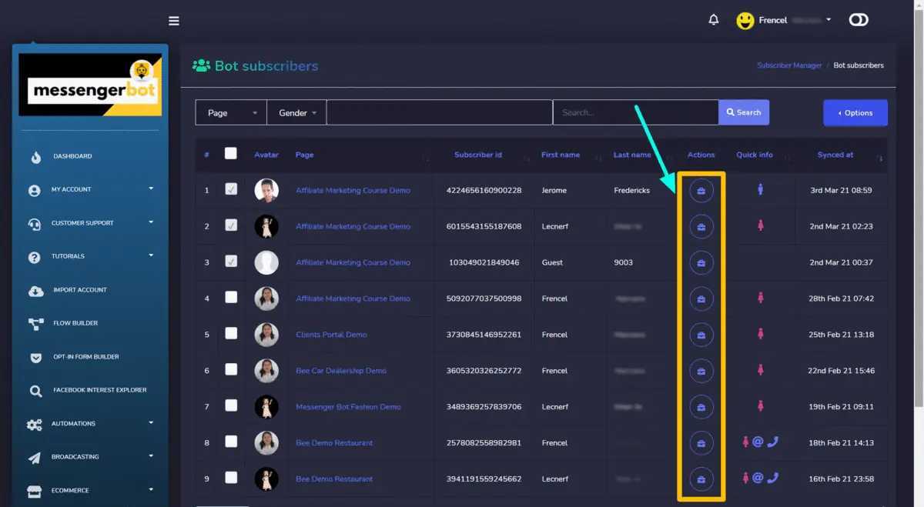Expand the Ecommerce sidebar menu
Screen dimensions: 924x507
pyautogui.click(x=90, y=491)
